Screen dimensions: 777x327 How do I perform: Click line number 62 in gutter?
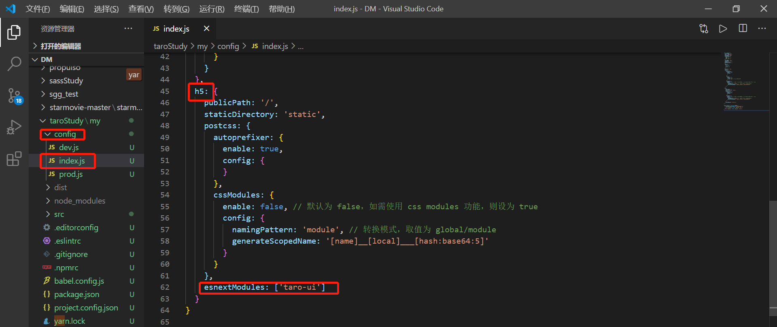[x=165, y=287]
